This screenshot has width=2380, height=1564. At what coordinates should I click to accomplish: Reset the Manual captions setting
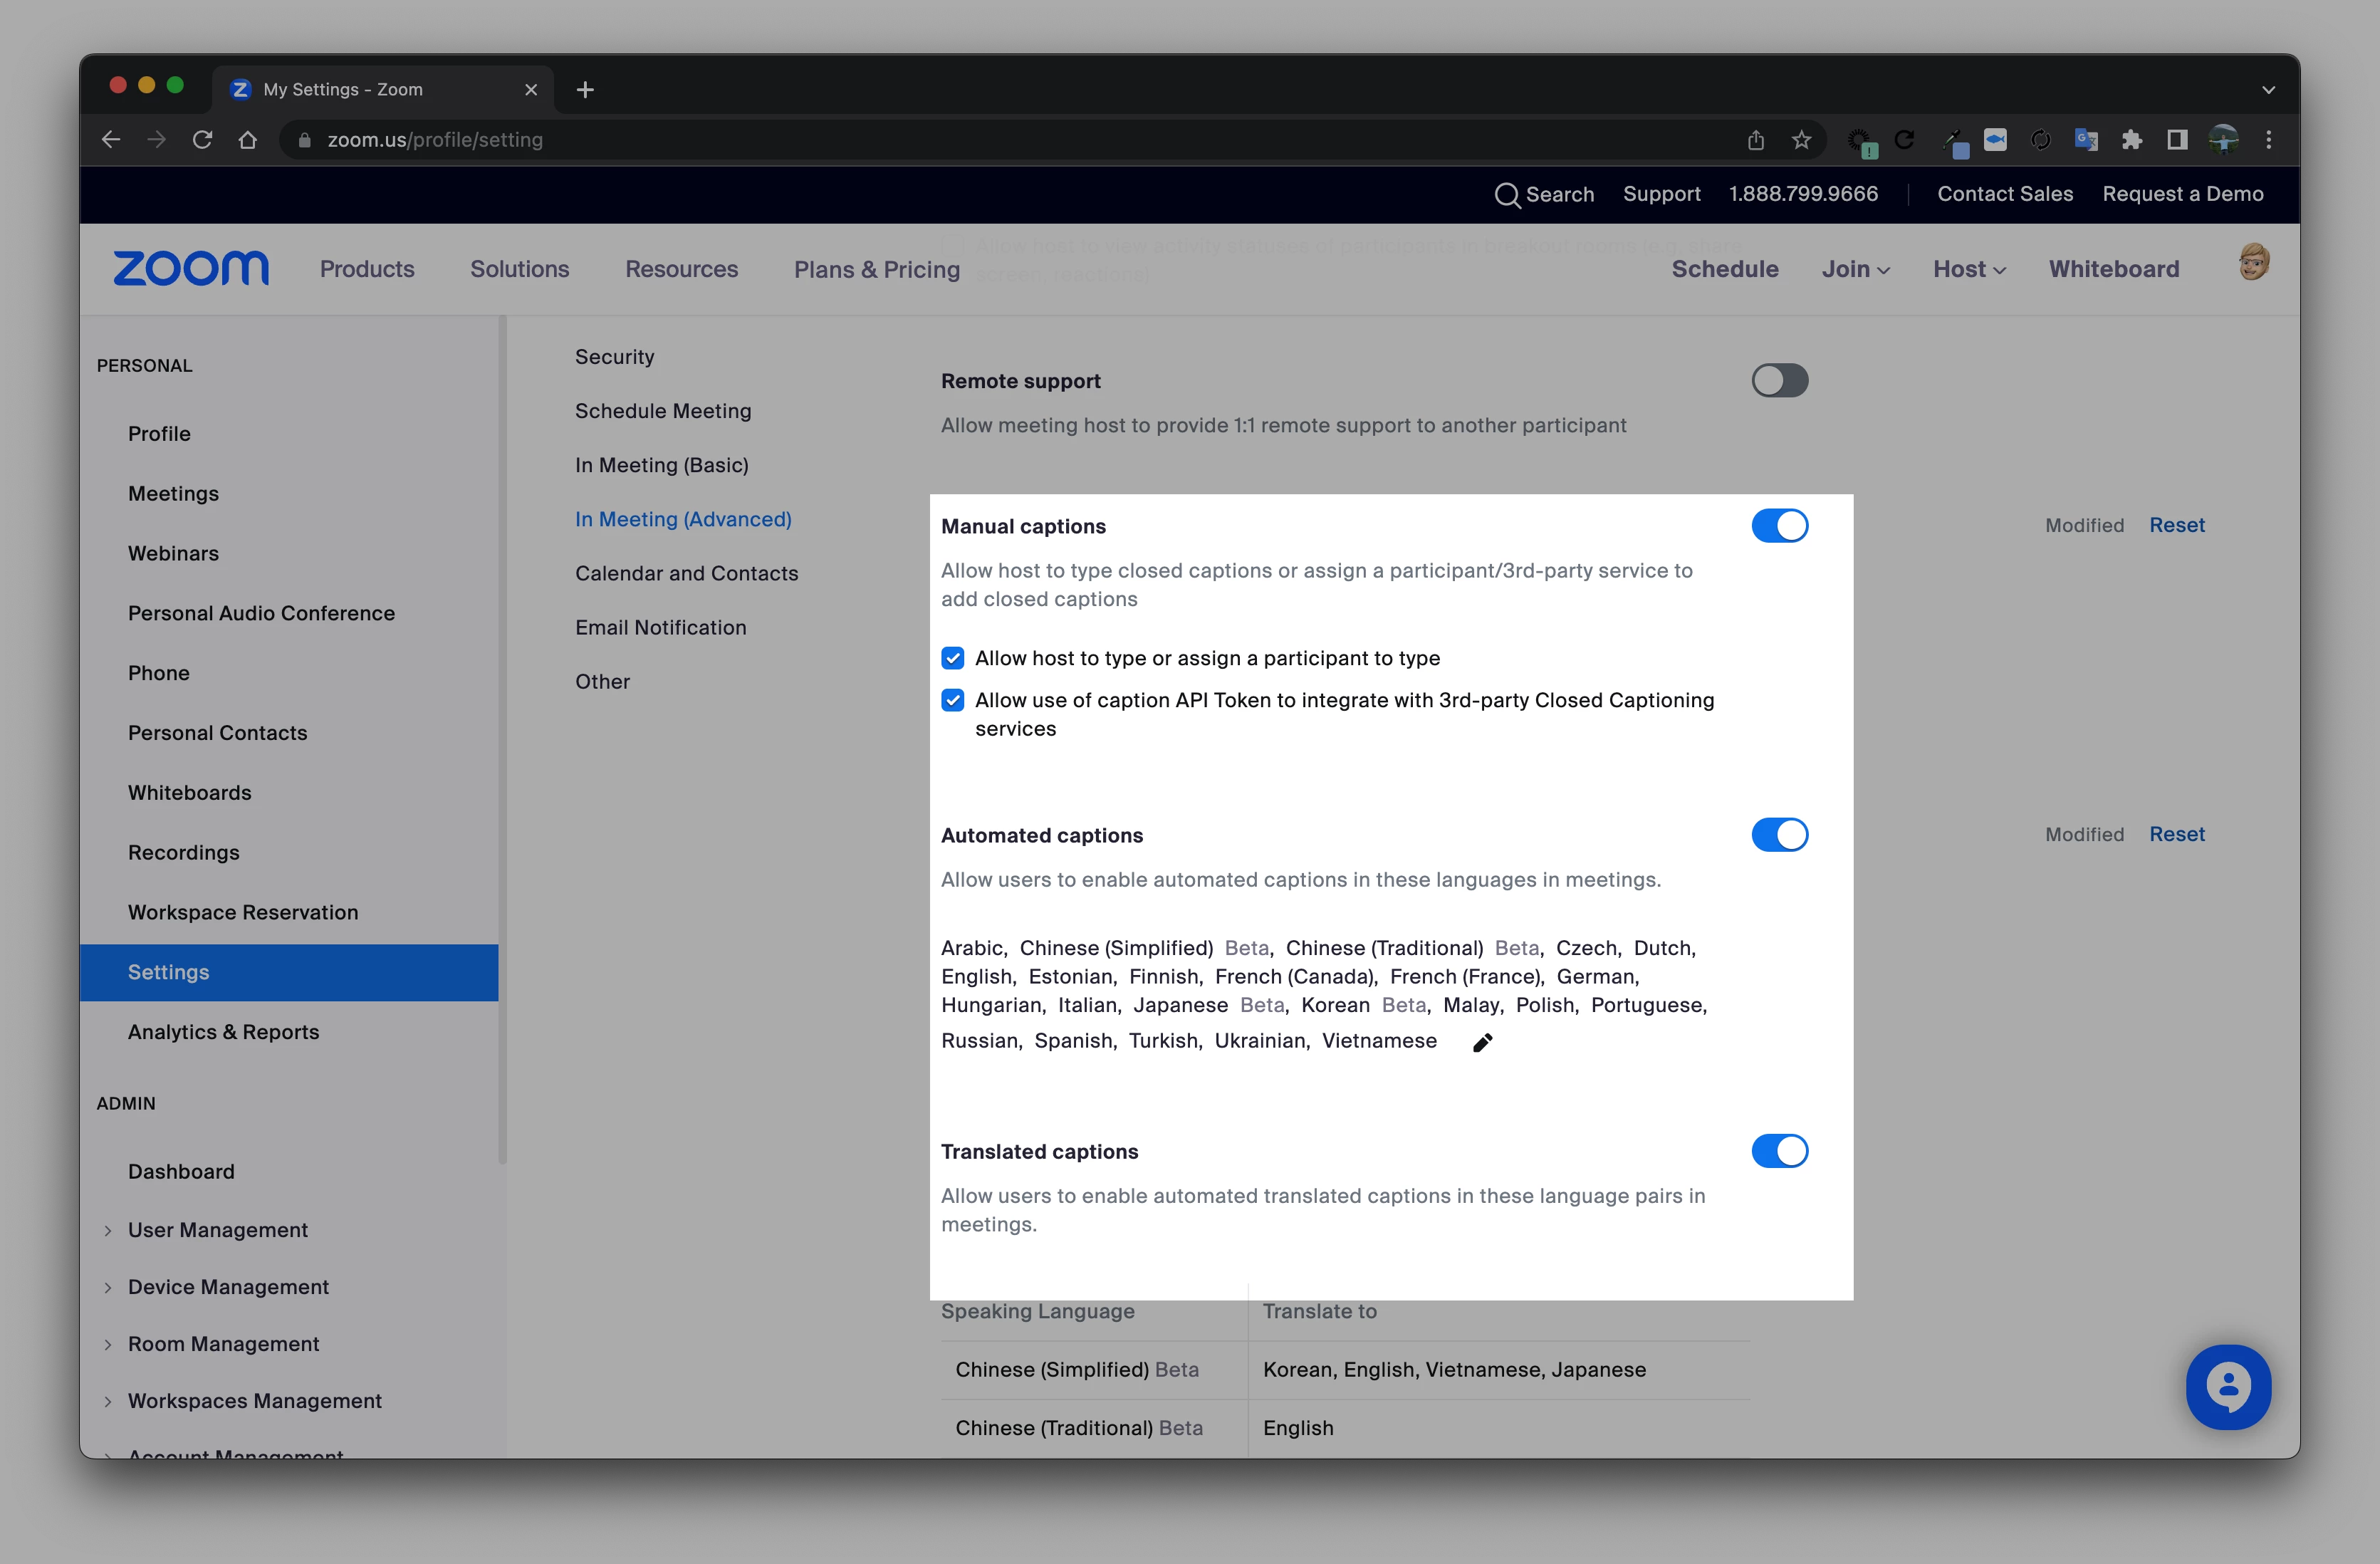coord(2176,525)
